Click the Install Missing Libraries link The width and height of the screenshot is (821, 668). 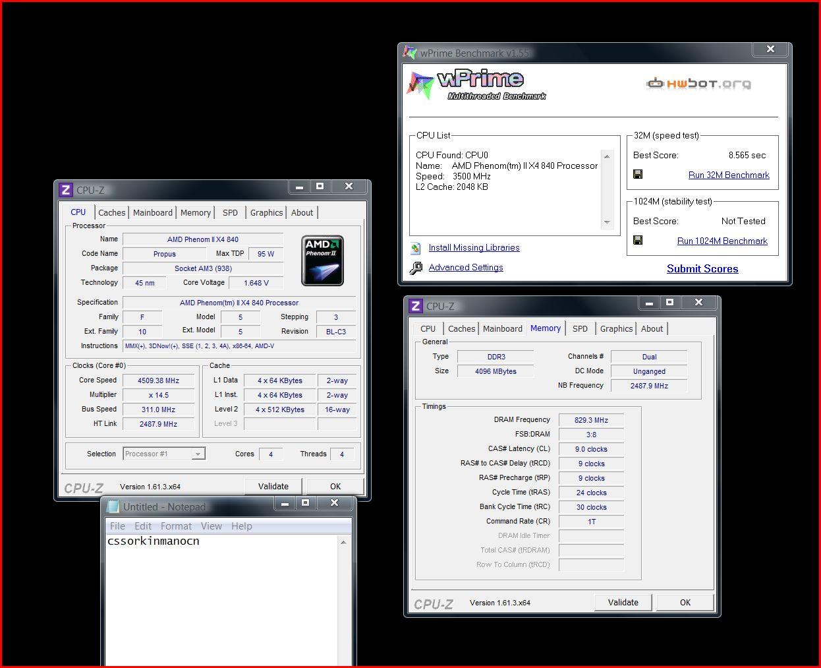(474, 247)
